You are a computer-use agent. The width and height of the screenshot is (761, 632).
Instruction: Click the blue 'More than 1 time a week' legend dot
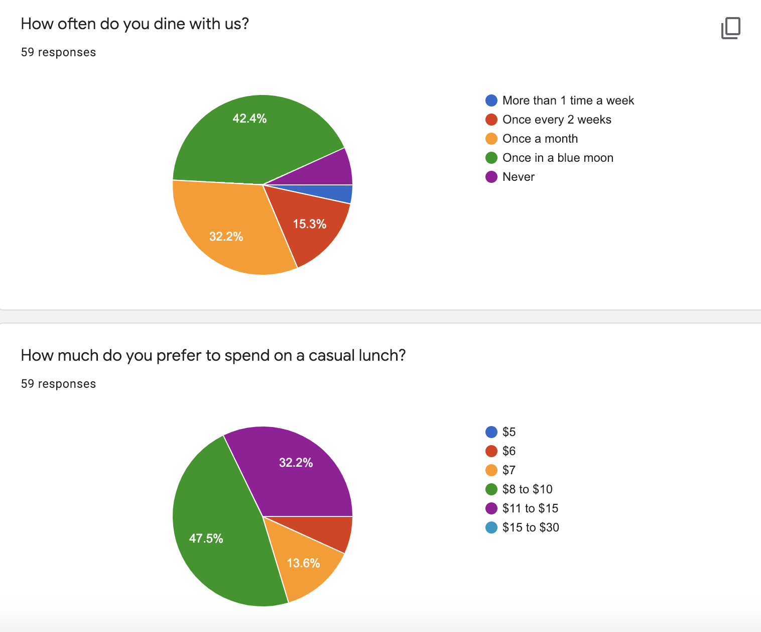[x=491, y=100]
